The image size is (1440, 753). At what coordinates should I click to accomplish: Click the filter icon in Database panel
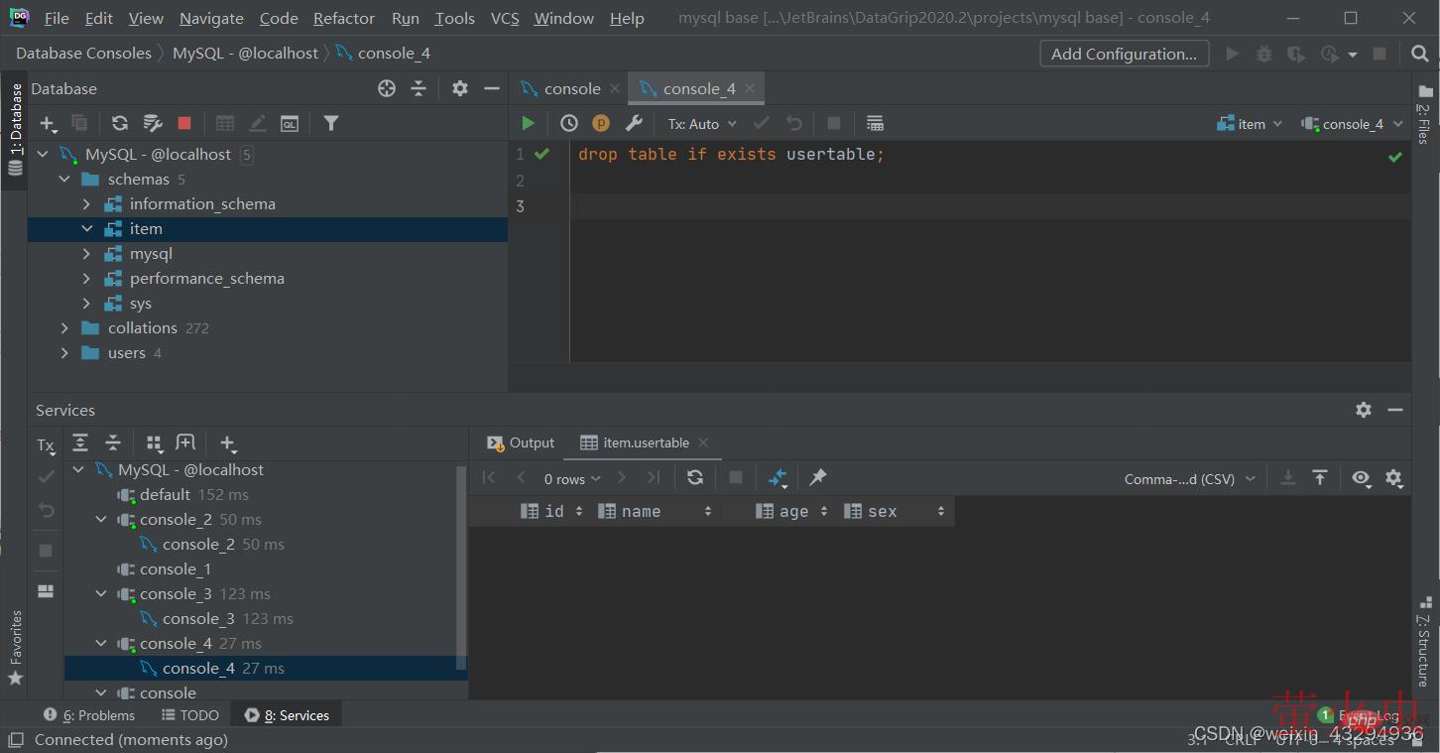(x=331, y=123)
